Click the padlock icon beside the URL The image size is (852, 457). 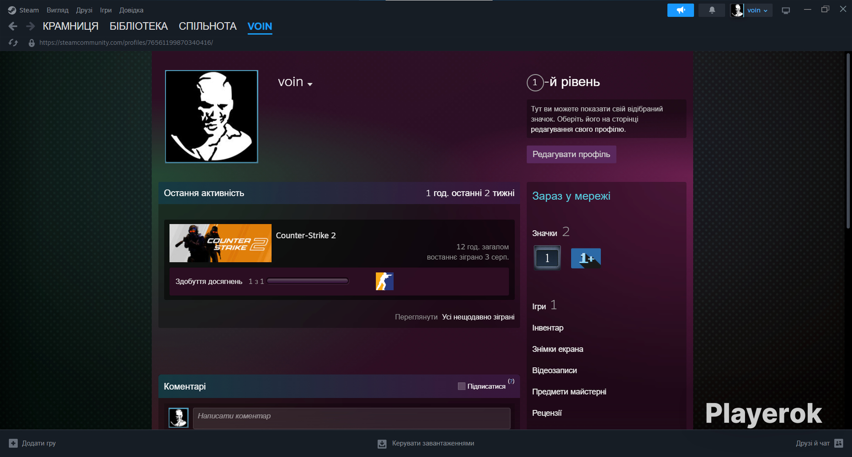32,43
